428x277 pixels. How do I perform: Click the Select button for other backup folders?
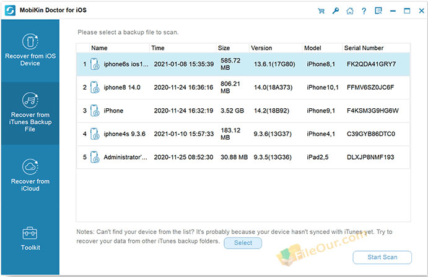pos(243,243)
